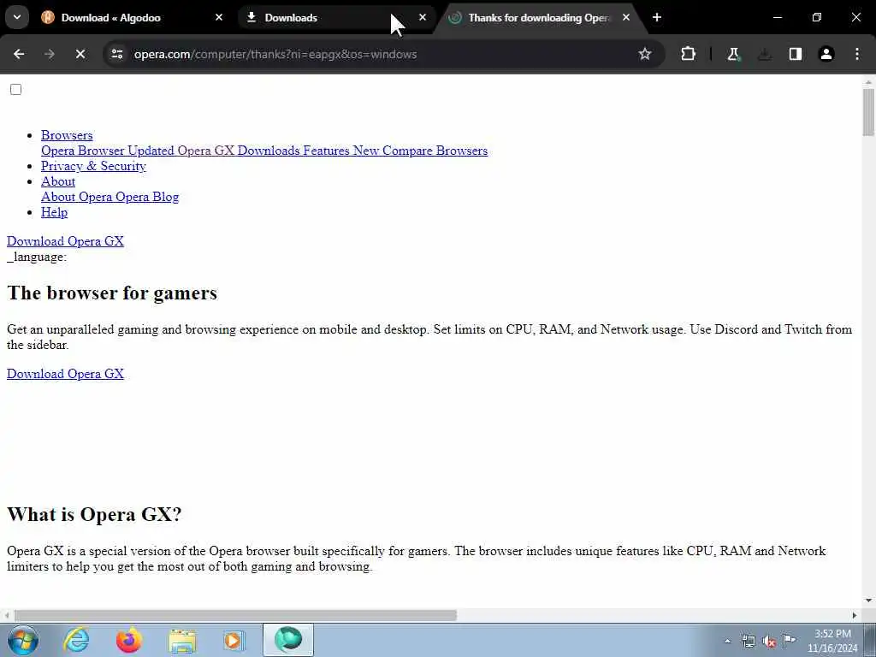Open the Chrome three-dot menu
The height and width of the screenshot is (657, 876).
(x=857, y=54)
